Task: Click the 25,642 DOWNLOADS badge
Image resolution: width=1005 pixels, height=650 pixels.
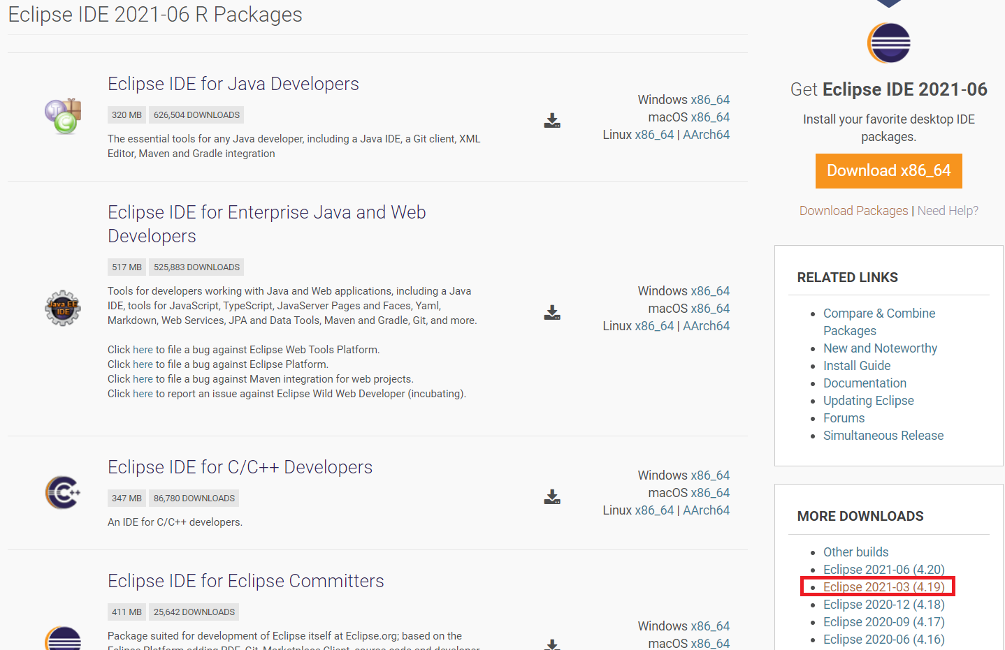Action: pyautogui.click(x=194, y=612)
